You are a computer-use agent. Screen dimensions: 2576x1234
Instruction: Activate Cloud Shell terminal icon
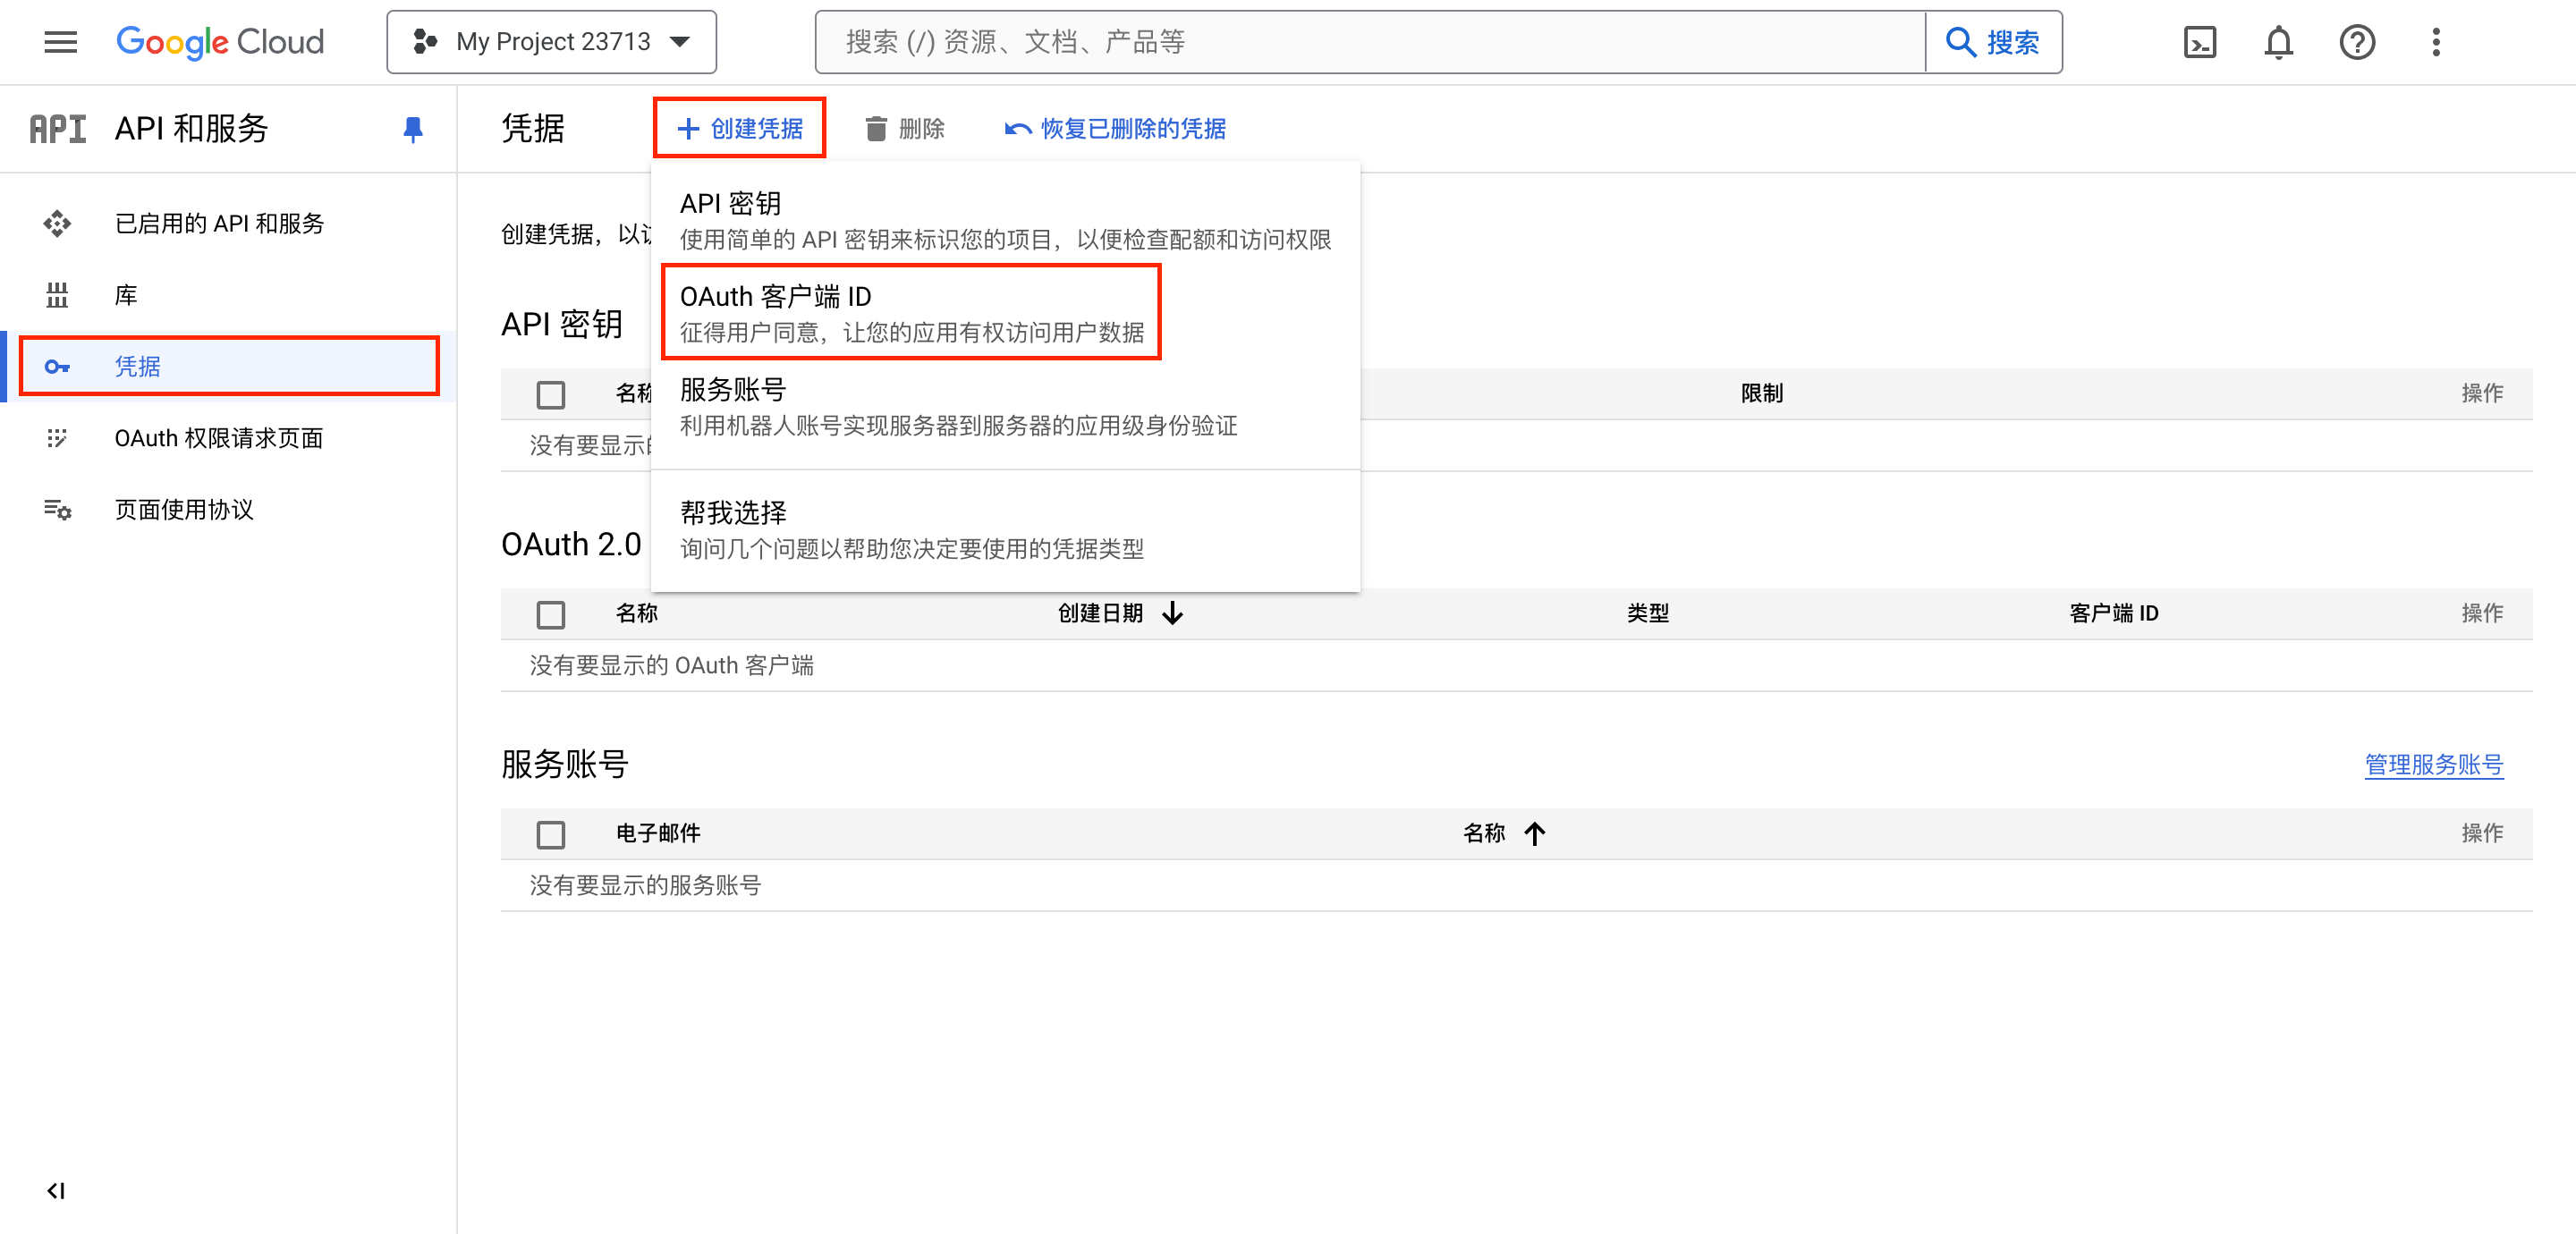[x=2200, y=42]
